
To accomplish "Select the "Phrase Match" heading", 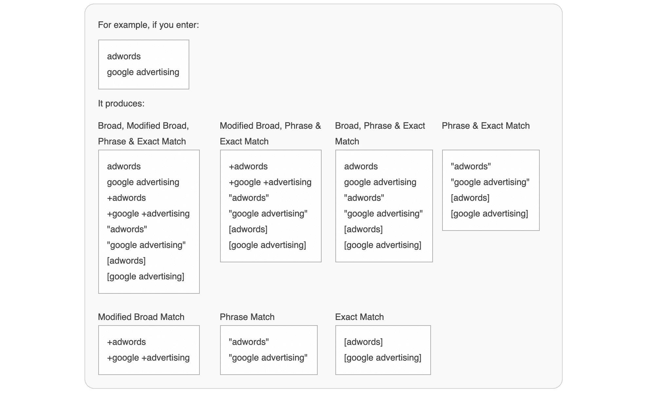I will 247,317.
